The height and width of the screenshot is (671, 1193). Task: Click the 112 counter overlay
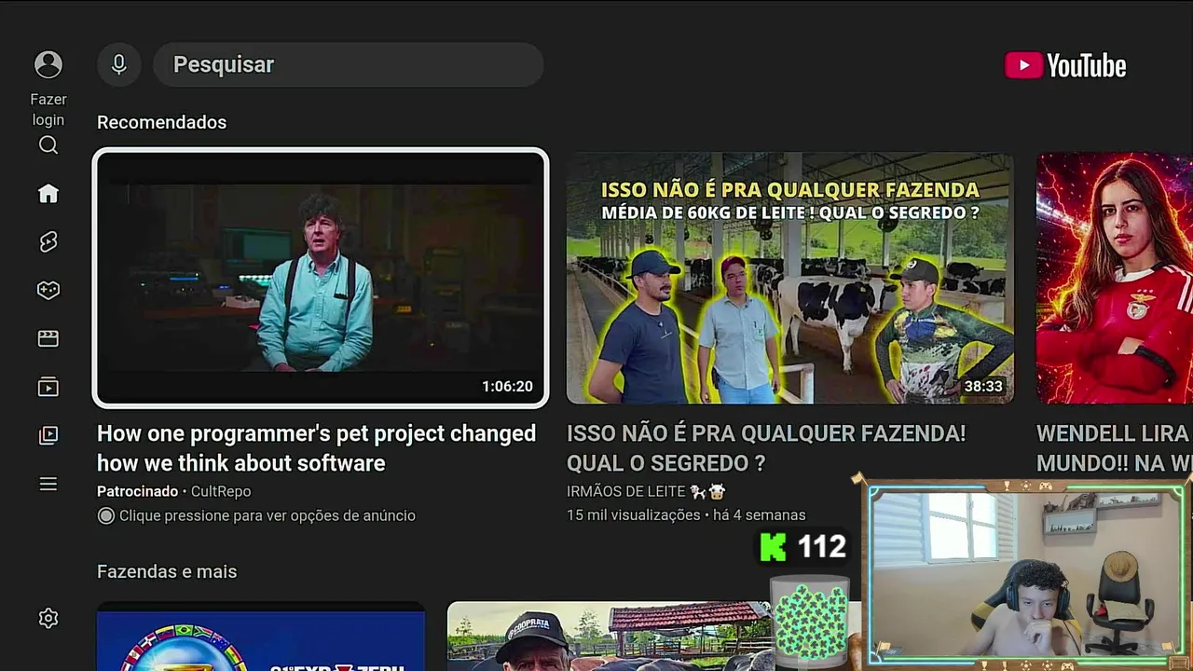(x=821, y=546)
